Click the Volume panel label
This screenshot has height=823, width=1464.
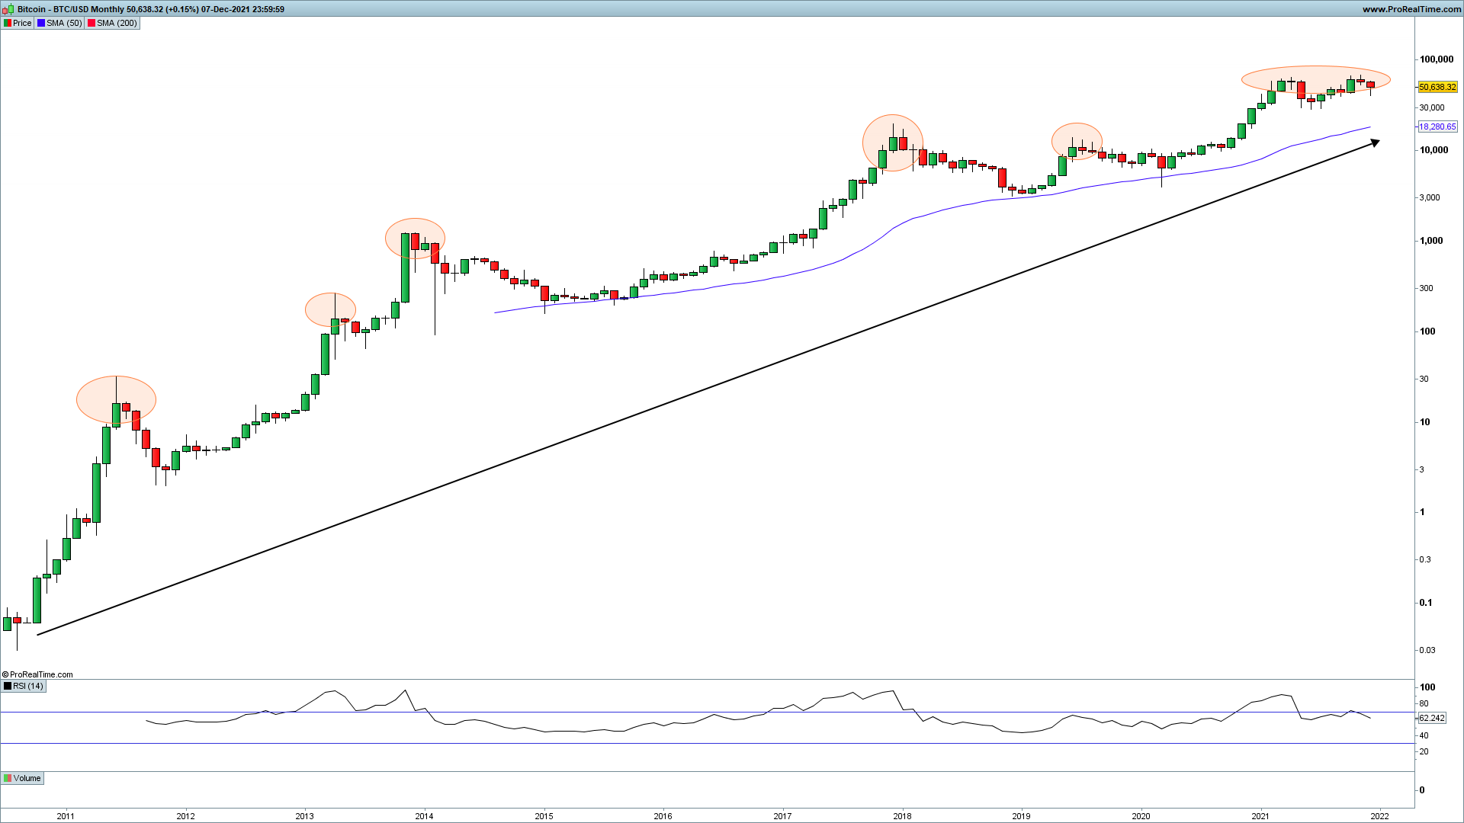tap(27, 778)
